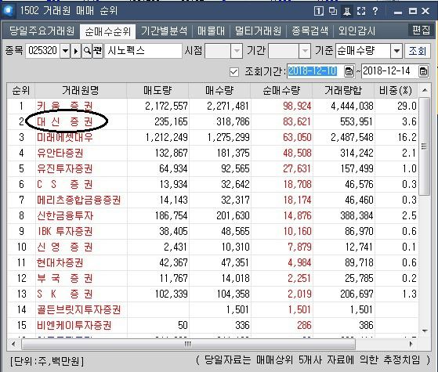Viewport: 438px width, 372px height.
Task: Click the 시노펙스 stock name field
Action: pyautogui.click(x=143, y=51)
